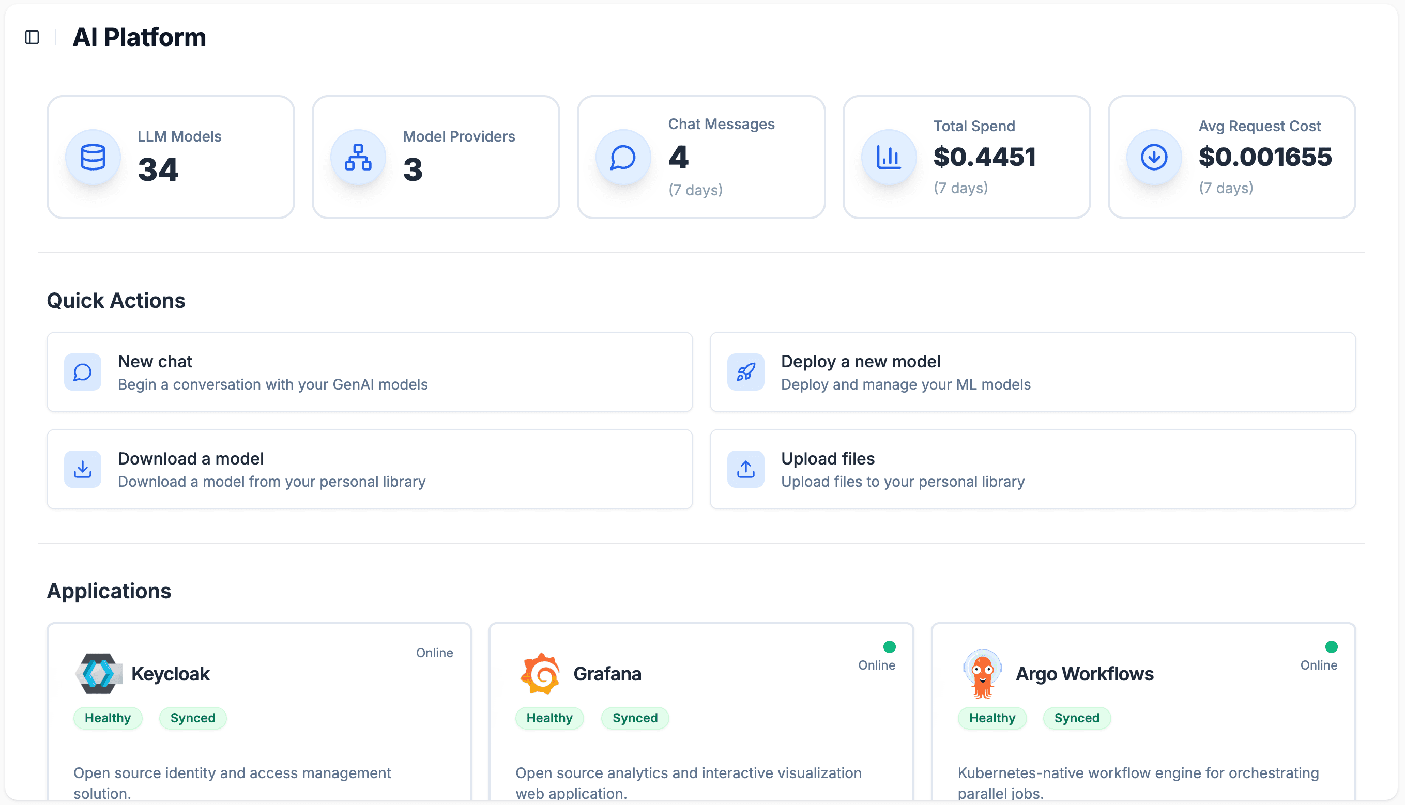The width and height of the screenshot is (1405, 805).
Task: Click Grafana's green online status dot
Action: 890,647
